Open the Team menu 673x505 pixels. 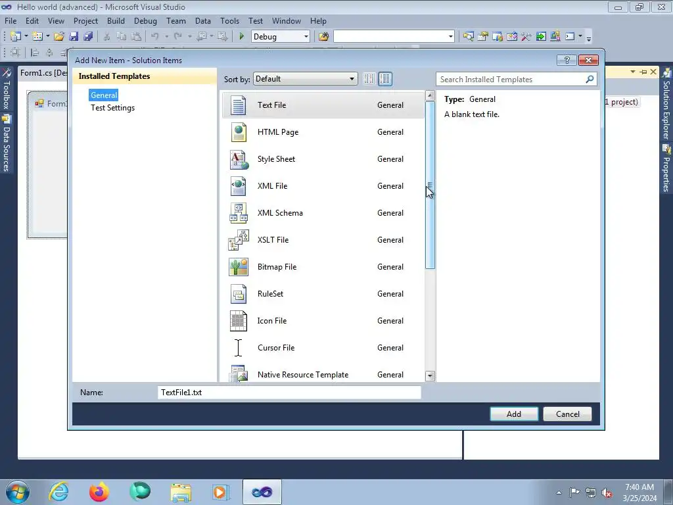coord(176,20)
